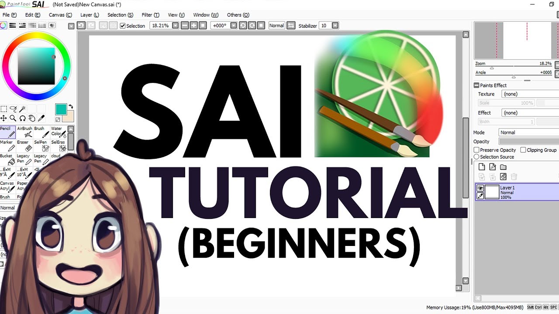Open the Effect dropdown
The width and height of the screenshot is (559, 314).
tap(530, 113)
